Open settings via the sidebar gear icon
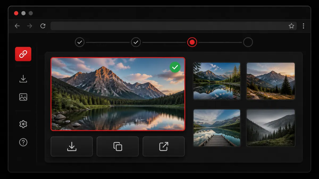The image size is (319, 179). pyautogui.click(x=23, y=124)
